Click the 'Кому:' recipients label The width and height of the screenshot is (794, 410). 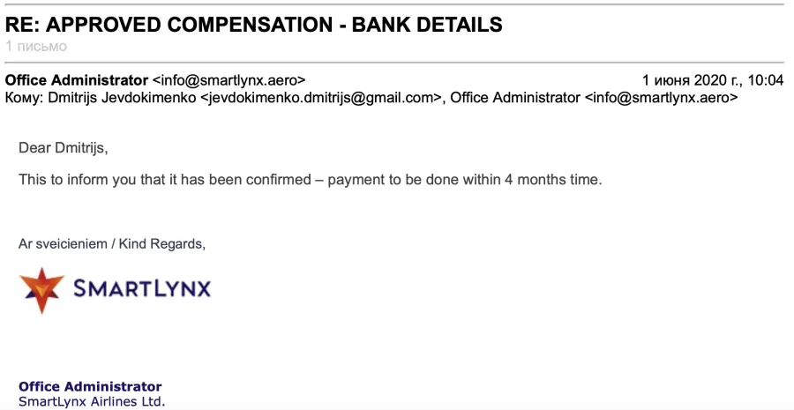[x=25, y=97]
